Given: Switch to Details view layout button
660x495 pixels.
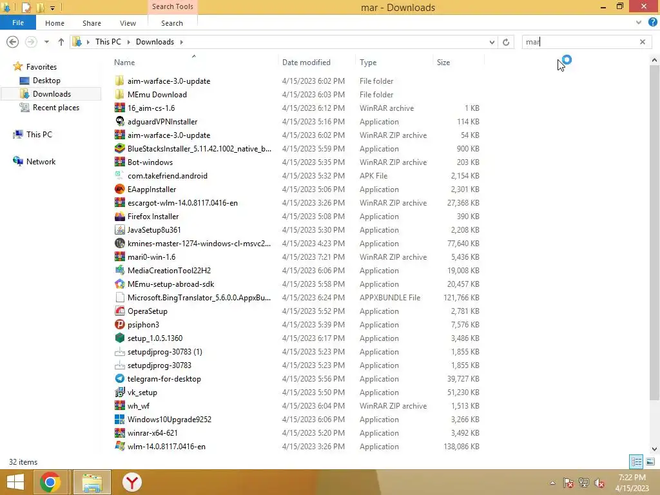Looking at the screenshot, I should (x=636, y=461).
